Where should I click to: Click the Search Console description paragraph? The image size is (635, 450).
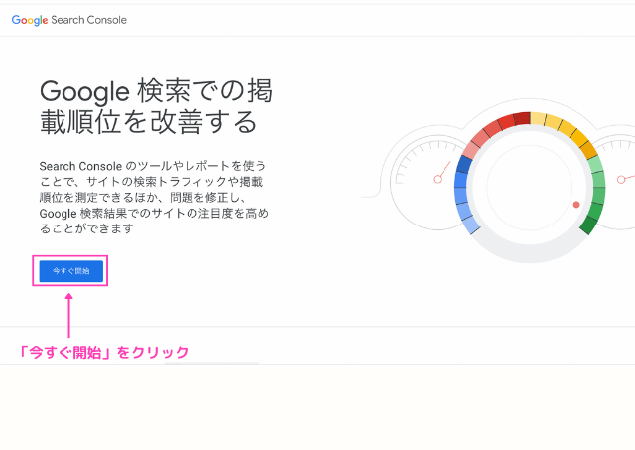(x=154, y=197)
